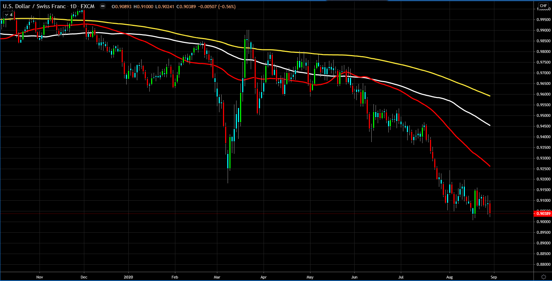Click the Mar label on time axis
The width and height of the screenshot is (552, 281).
click(x=217, y=276)
